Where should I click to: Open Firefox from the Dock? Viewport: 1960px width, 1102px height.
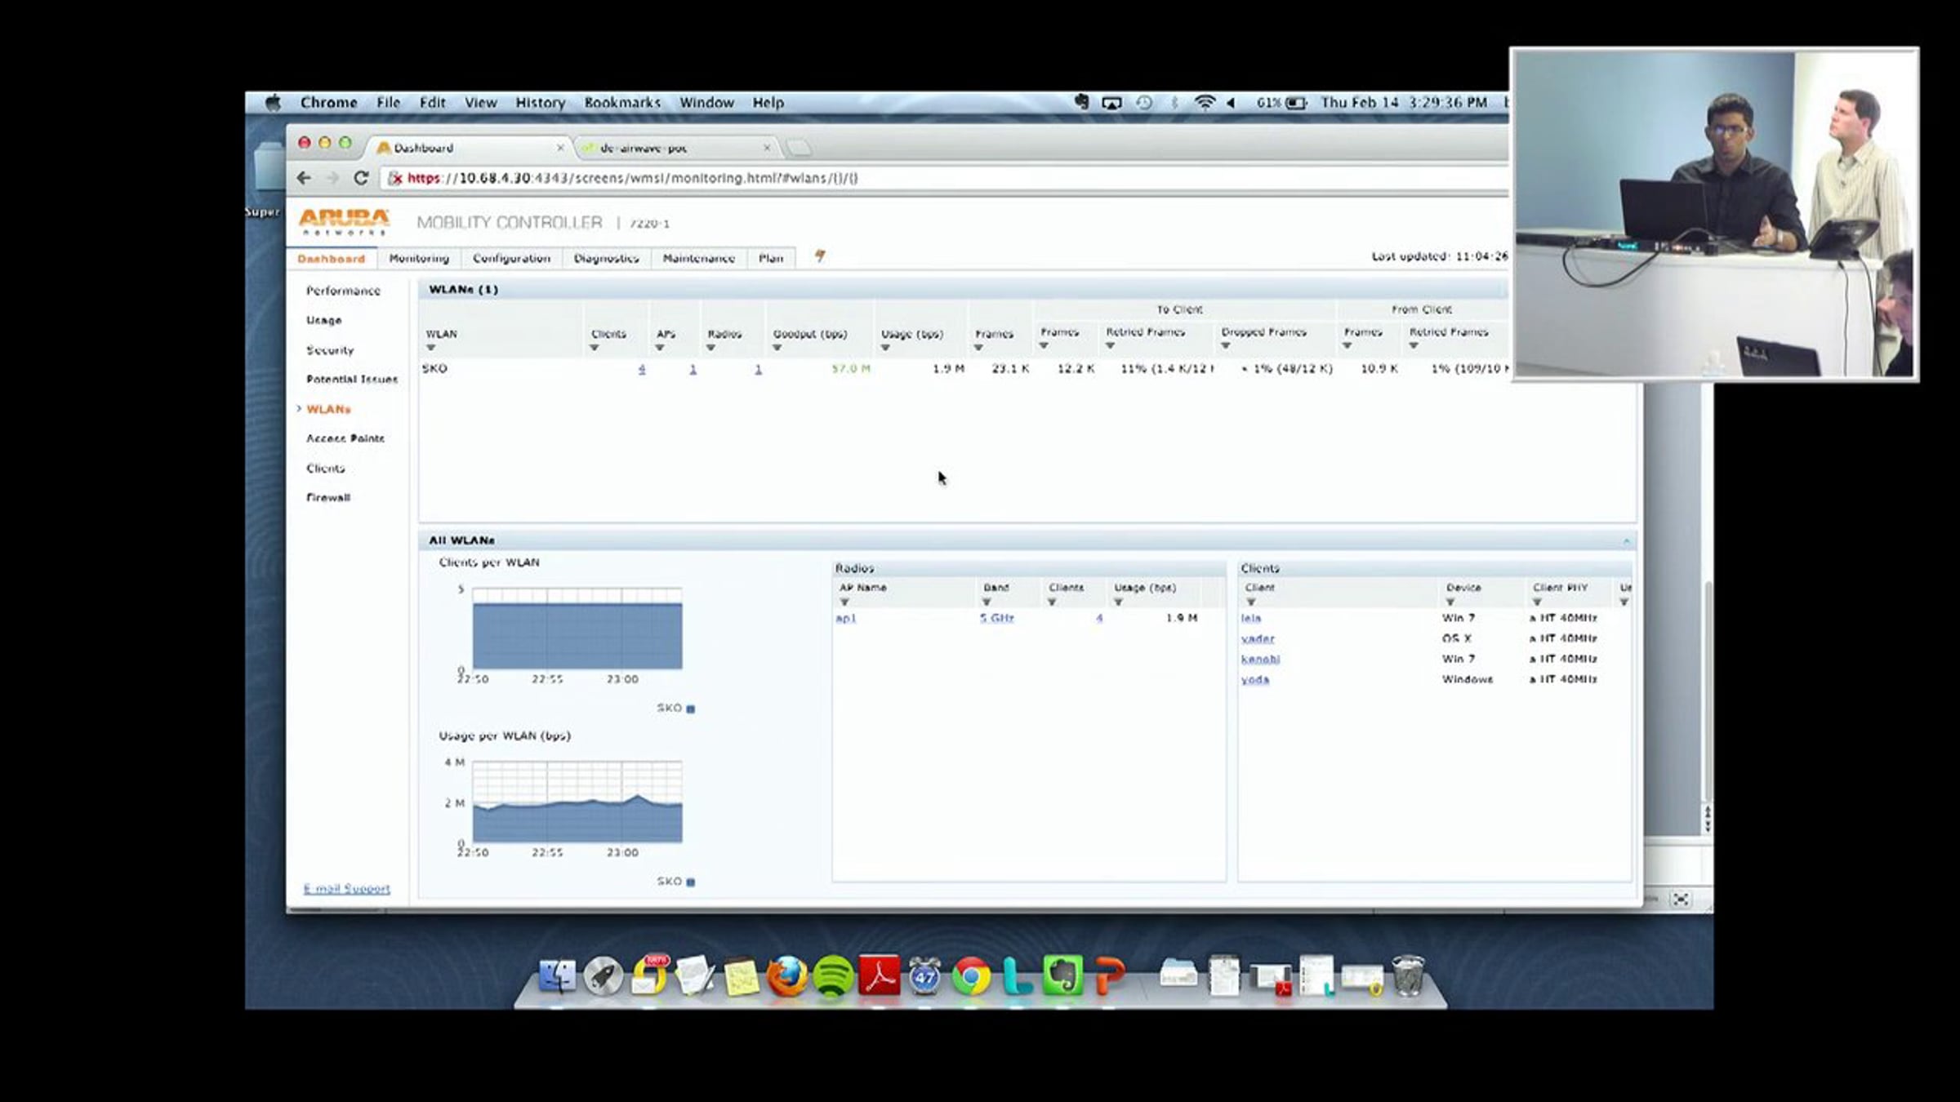pyautogui.click(x=787, y=976)
